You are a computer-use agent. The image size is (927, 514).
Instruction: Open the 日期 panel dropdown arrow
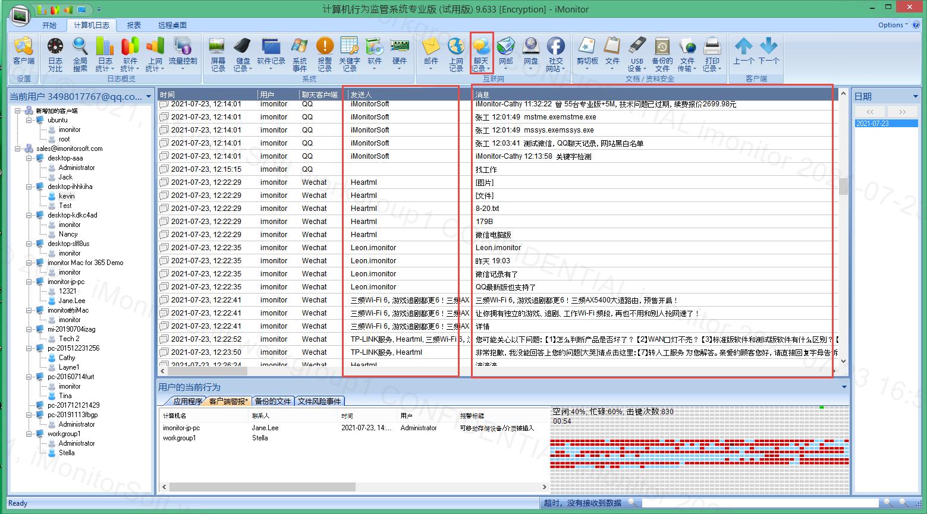click(915, 96)
